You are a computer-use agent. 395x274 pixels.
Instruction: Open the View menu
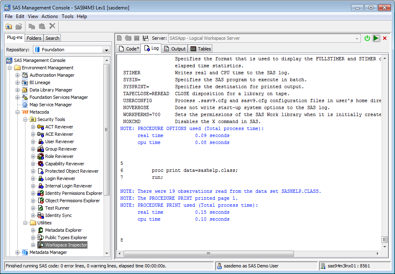tap(33, 16)
